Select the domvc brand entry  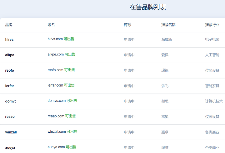[10, 101]
